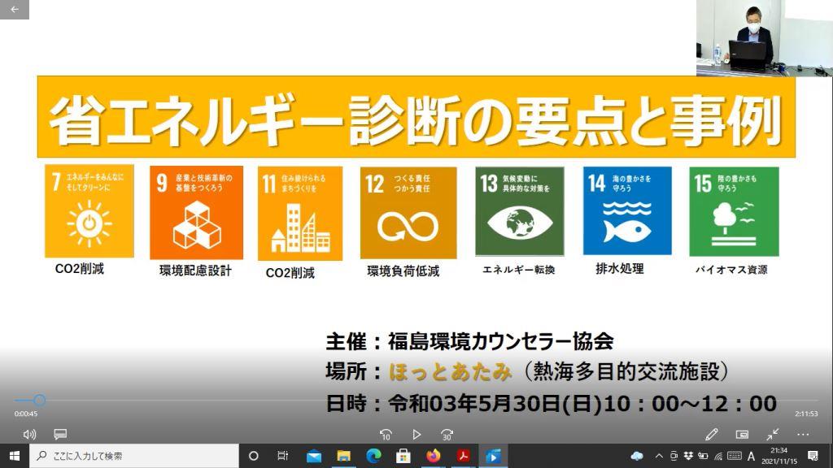Skip back 10 seconds
Image resolution: width=833 pixels, height=468 pixels.
point(386,435)
